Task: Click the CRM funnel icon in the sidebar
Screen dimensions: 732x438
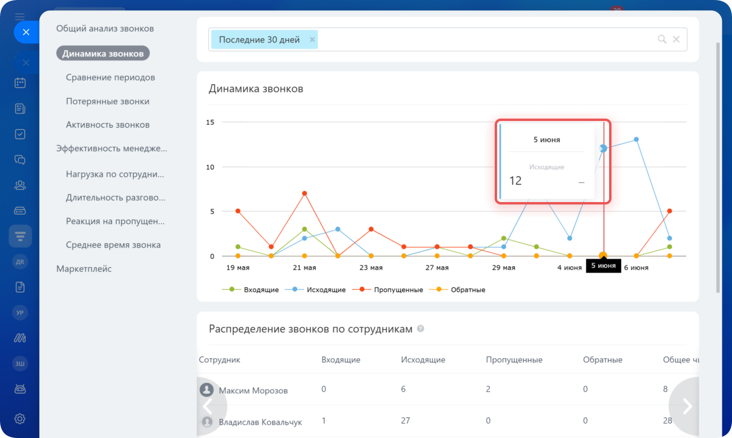Action: [20, 236]
